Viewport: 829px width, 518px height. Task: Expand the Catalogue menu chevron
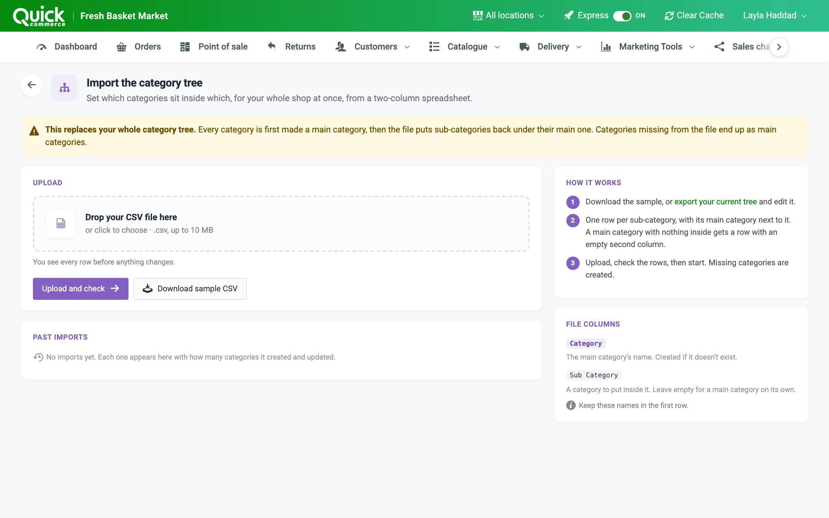click(497, 47)
